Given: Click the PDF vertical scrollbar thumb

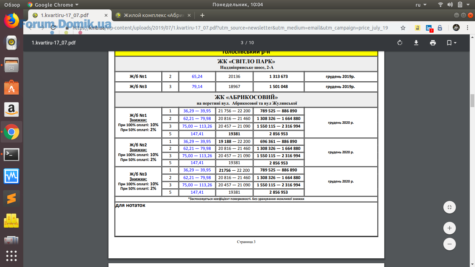Looking at the screenshot, I should (x=472, y=101).
